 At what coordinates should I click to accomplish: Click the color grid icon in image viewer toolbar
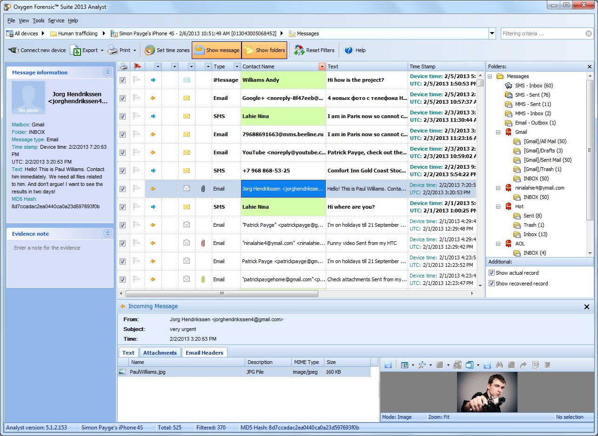click(x=404, y=365)
